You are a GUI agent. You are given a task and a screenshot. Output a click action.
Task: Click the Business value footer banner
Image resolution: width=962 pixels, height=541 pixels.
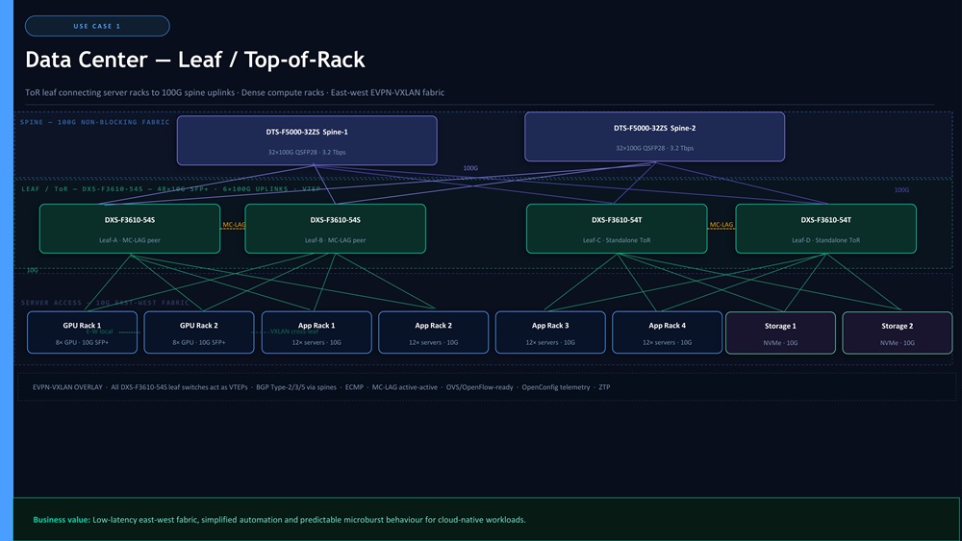point(486,519)
